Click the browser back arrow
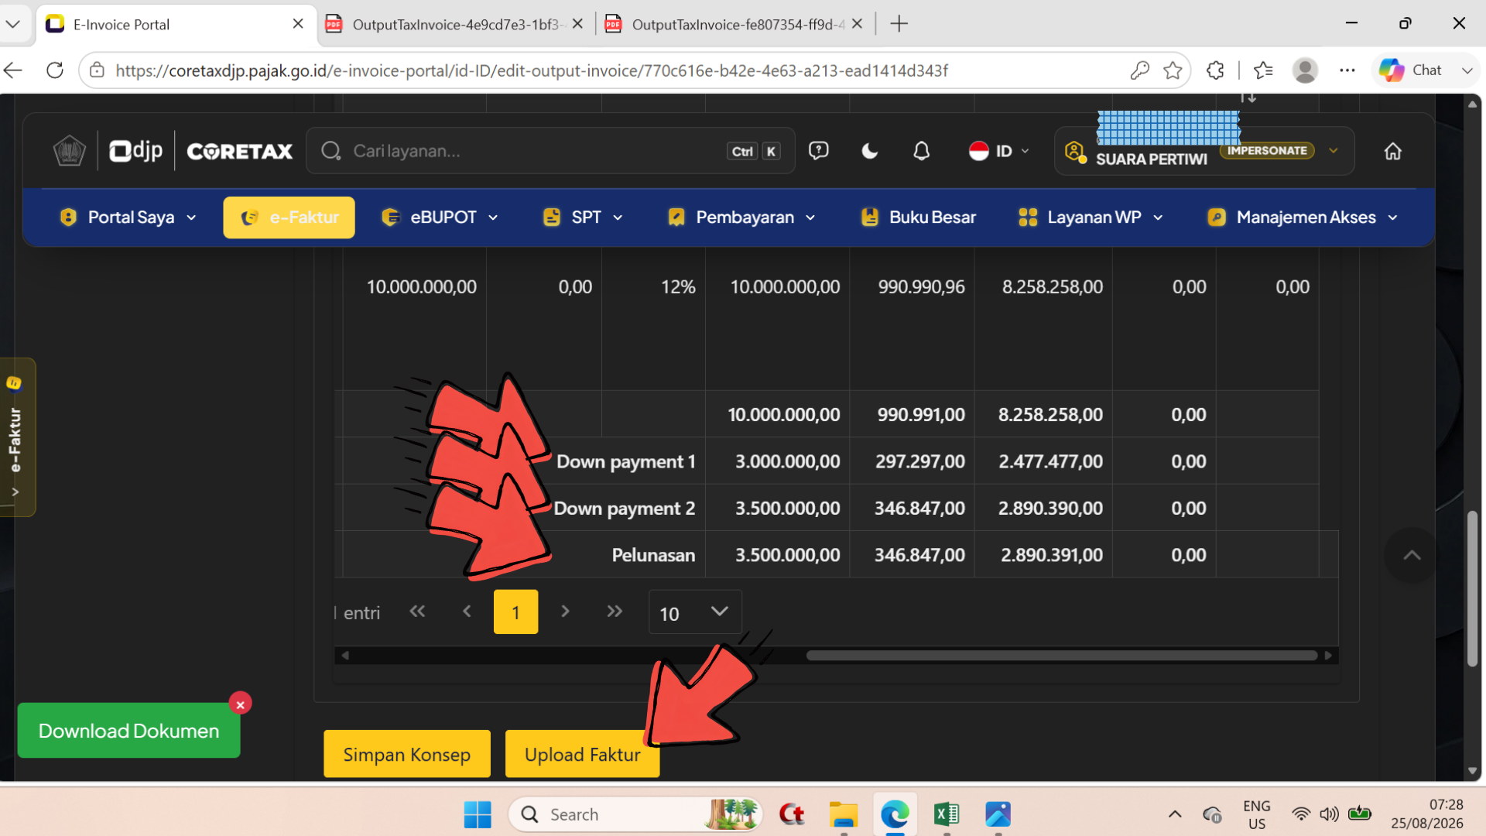Viewport: 1486px width, 836px height. [13, 70]
